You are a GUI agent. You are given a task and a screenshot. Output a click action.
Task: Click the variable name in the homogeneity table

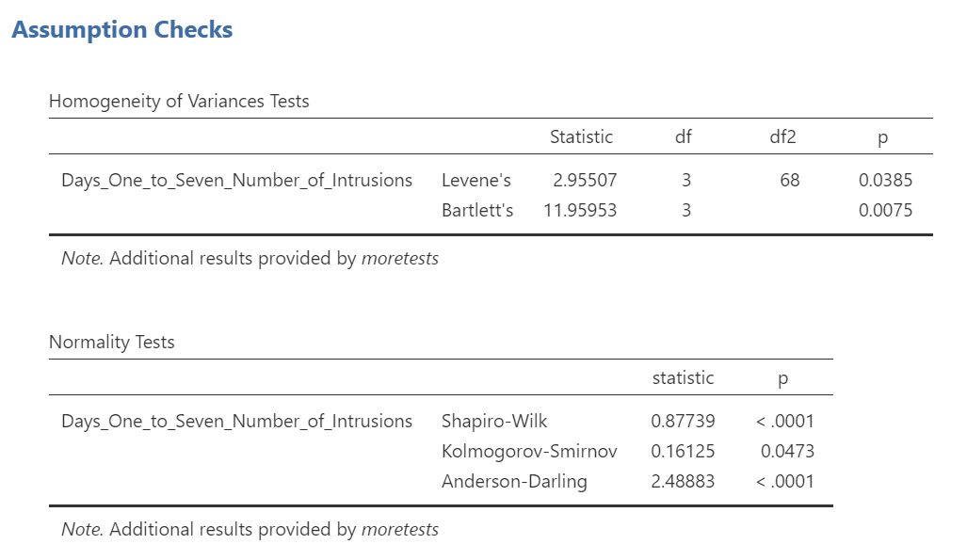coord(237,180)
